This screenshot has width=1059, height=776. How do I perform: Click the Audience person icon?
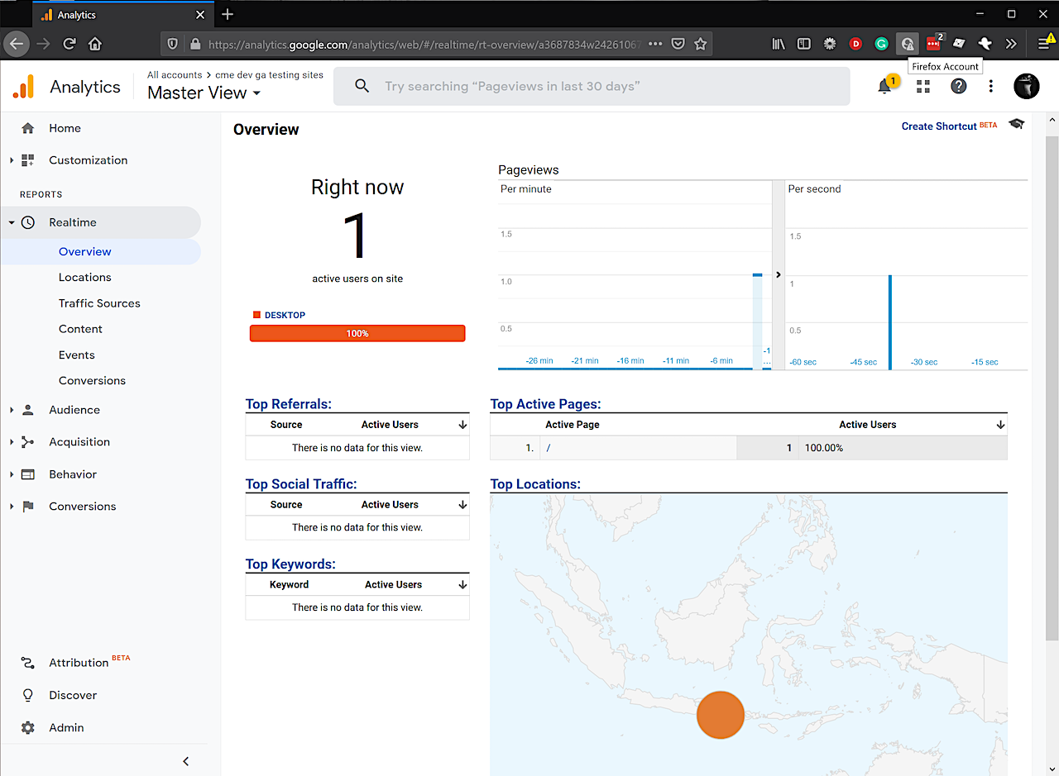[x=28, y=410]
